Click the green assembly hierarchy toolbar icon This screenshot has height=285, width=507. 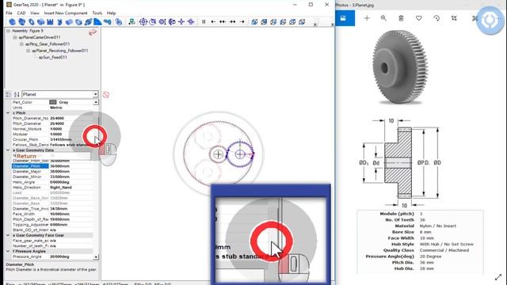(x=132, y=22)
